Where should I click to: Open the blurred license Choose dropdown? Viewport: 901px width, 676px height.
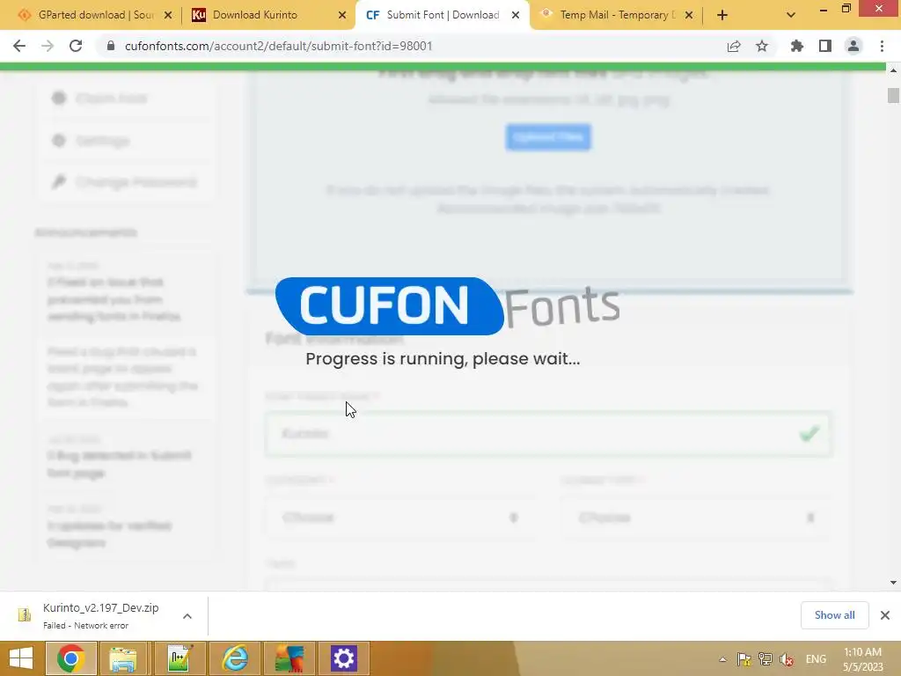pos(696,518)
